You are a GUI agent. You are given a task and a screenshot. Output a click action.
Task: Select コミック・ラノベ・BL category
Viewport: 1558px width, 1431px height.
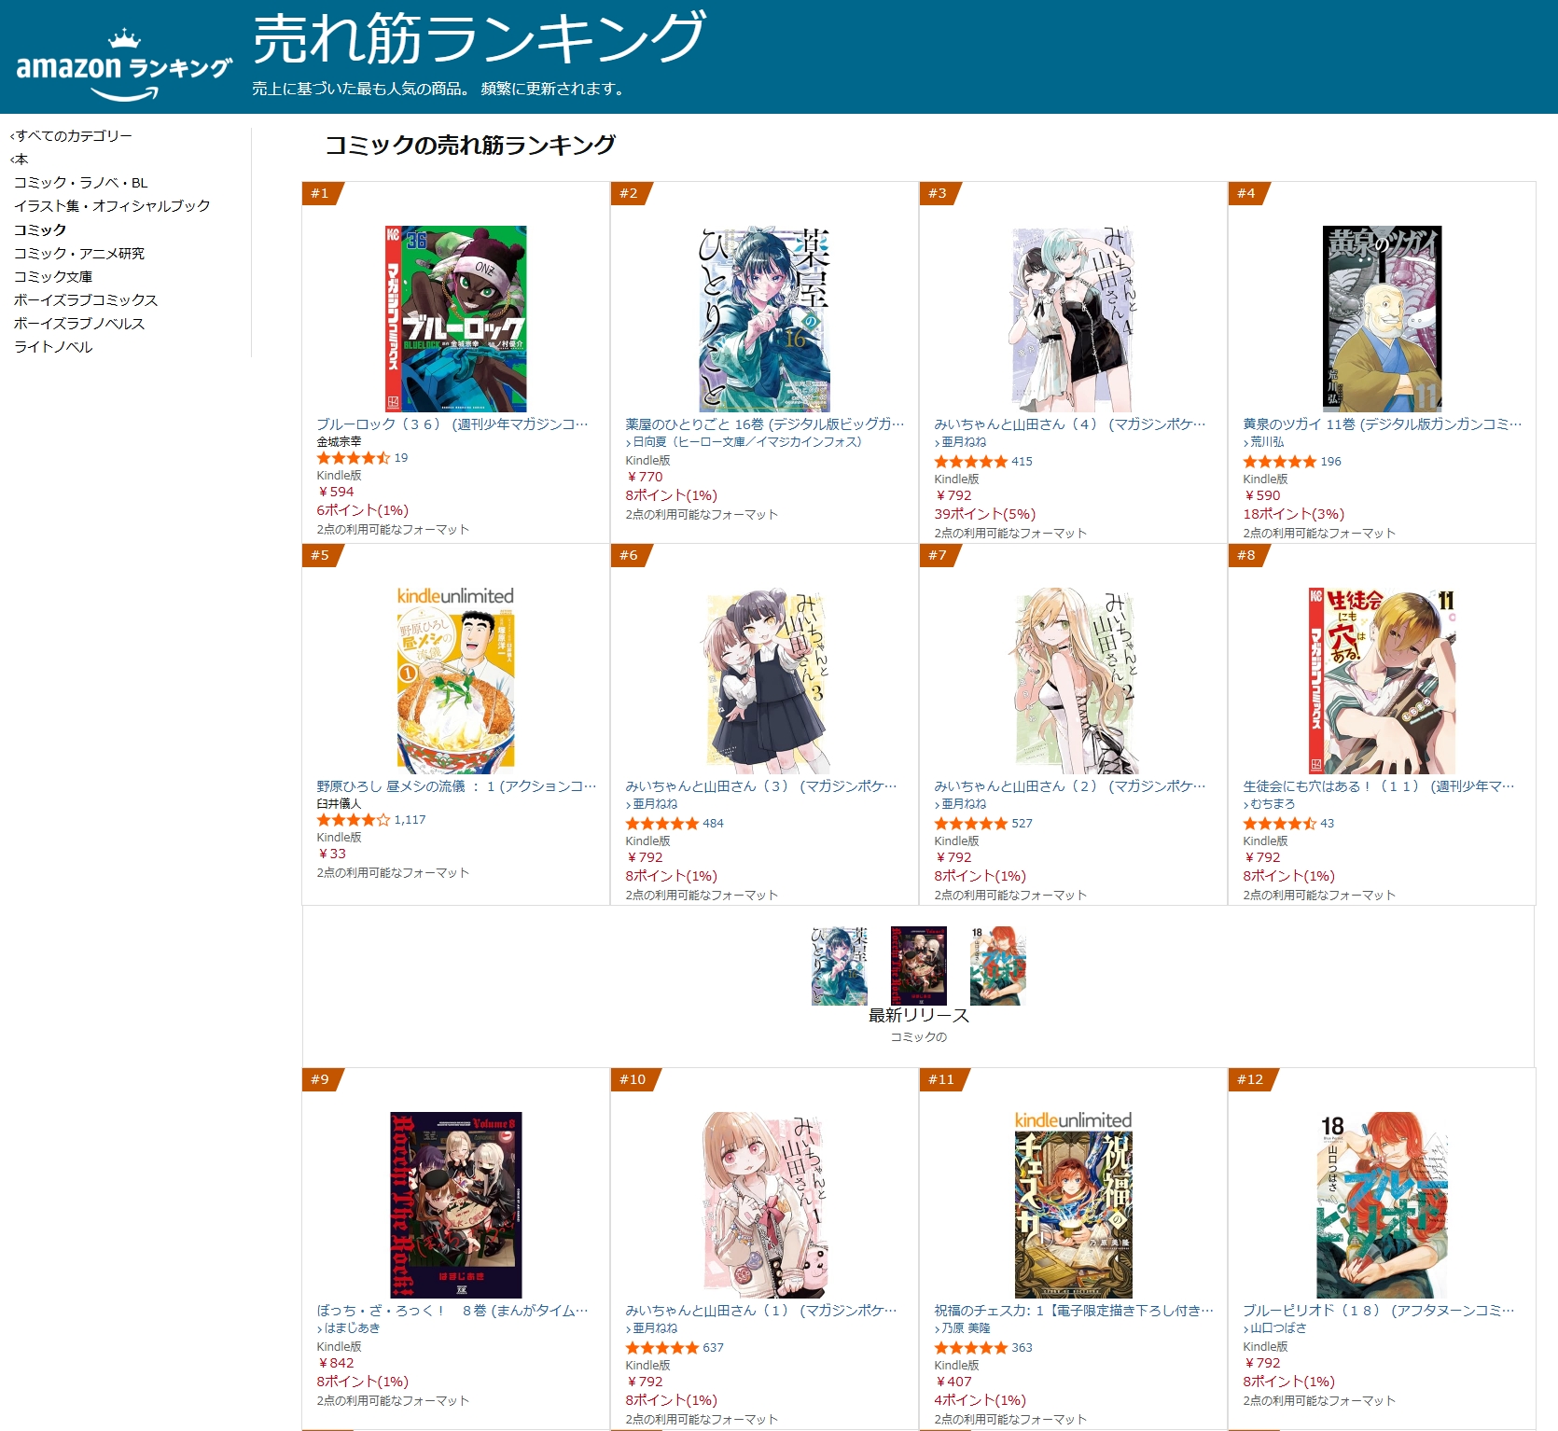coord(80,183)
